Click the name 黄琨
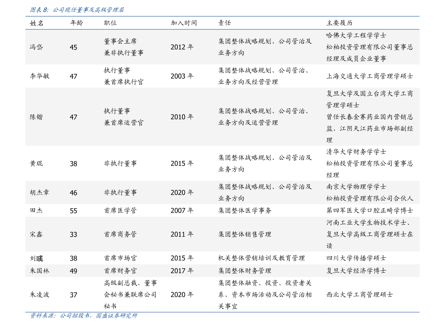The image size is (445, 326). 36,163
